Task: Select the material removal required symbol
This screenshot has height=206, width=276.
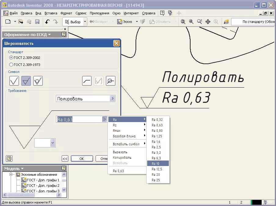Action: click(26, 81)
